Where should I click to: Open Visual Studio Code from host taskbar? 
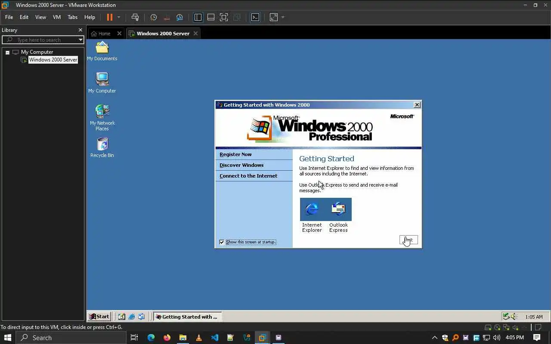215,338
